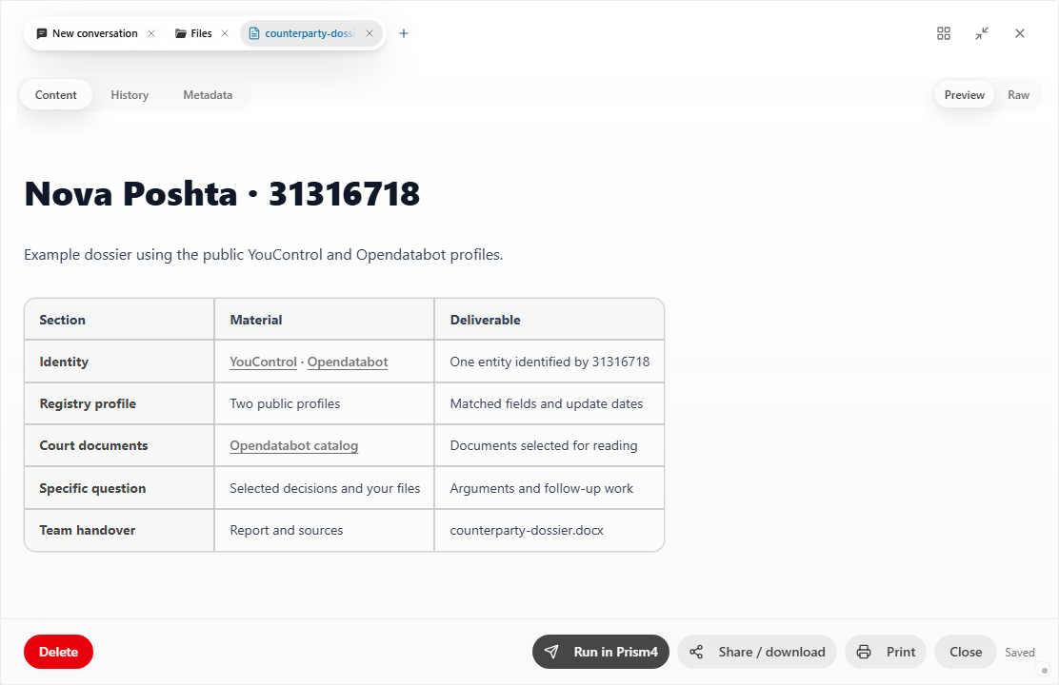Image resolution: width=1059 pixels, height=685 pixels.
Task: Follow the YouControl link
Action: click(263, 362)
